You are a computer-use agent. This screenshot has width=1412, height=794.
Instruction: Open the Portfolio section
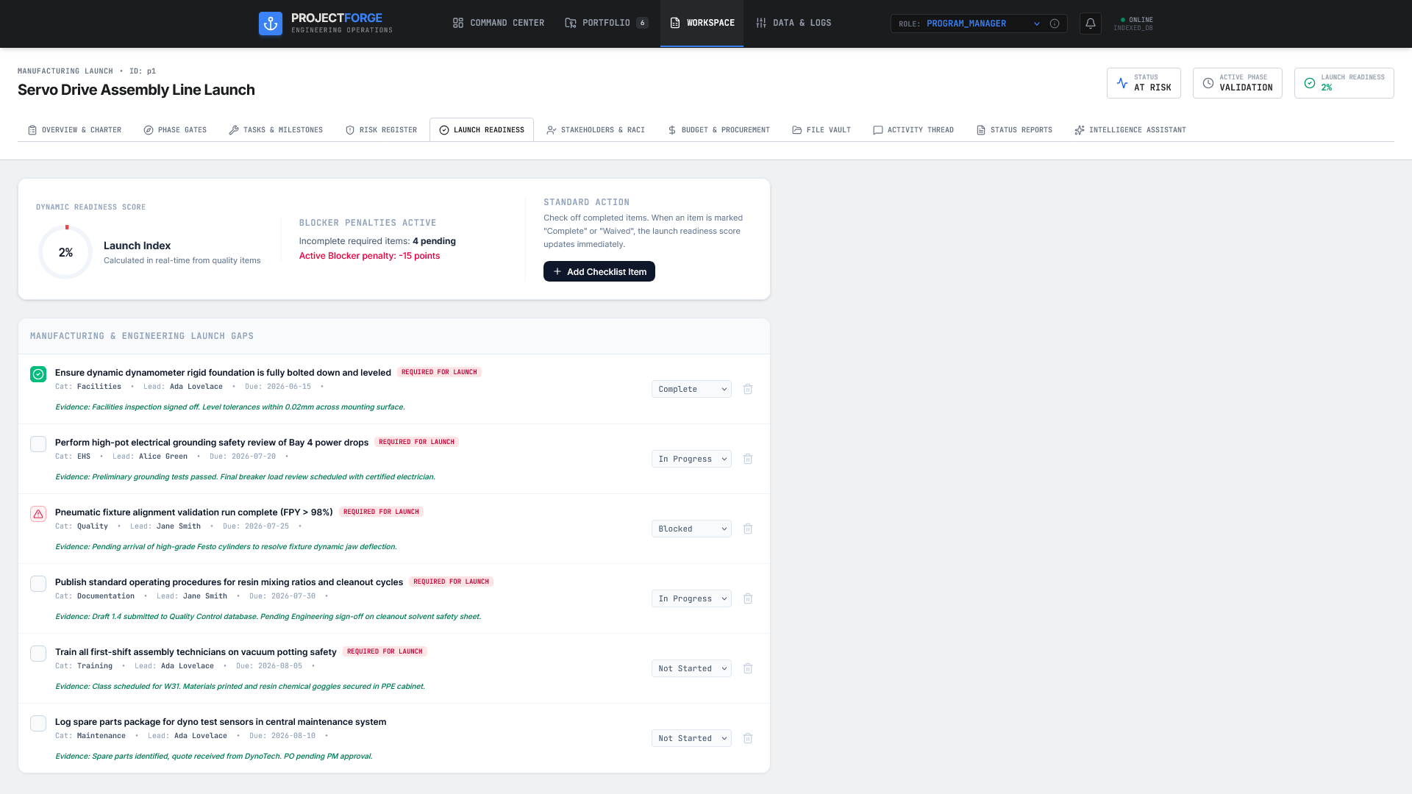pos(607,23)
